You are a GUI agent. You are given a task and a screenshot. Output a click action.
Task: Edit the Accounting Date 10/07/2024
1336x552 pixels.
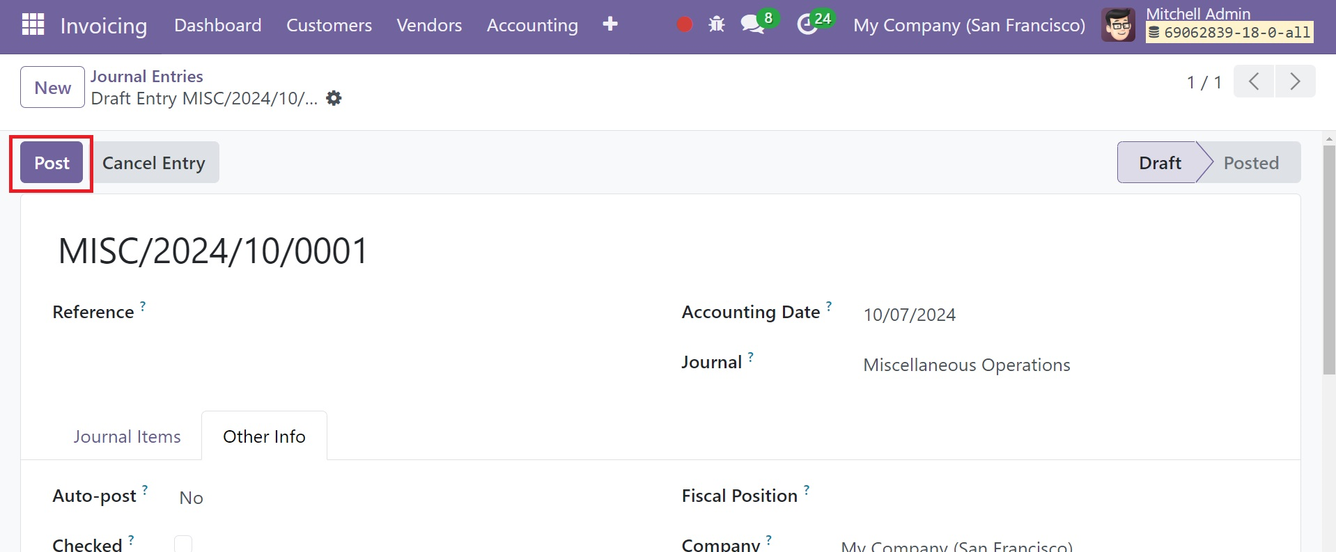click(909, 315)
